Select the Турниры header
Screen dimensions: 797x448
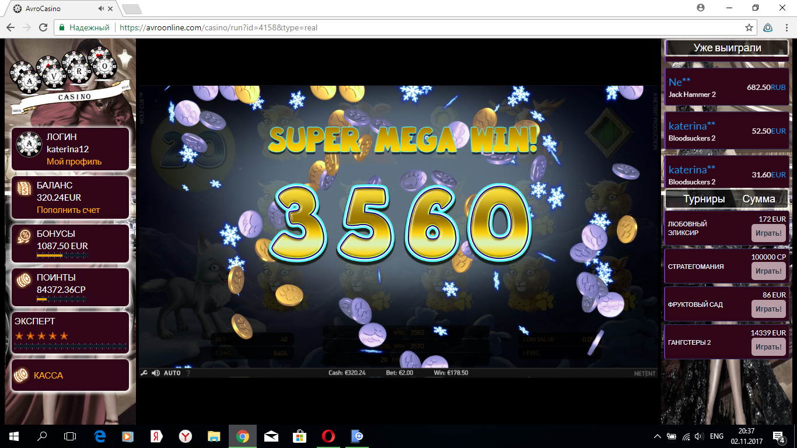(x=704, y=199)
